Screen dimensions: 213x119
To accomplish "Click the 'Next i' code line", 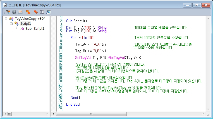I will click(75, 98).
